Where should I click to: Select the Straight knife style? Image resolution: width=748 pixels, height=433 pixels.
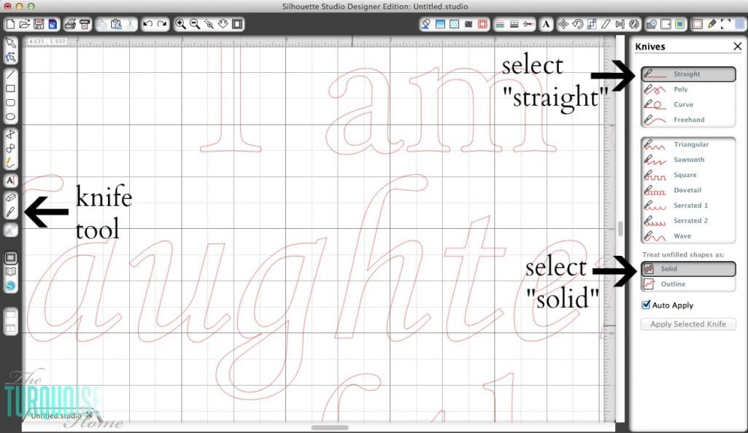click(688, 74)
